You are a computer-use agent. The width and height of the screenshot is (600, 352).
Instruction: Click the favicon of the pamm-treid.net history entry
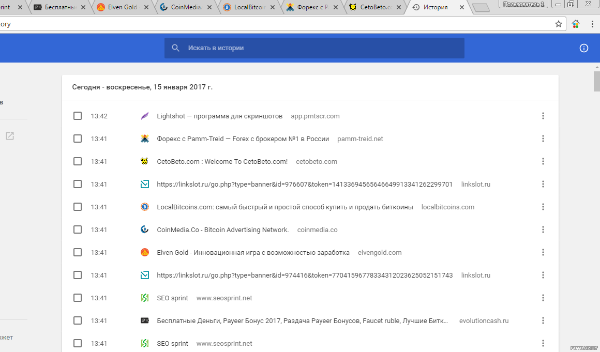[x=145, y=139]
